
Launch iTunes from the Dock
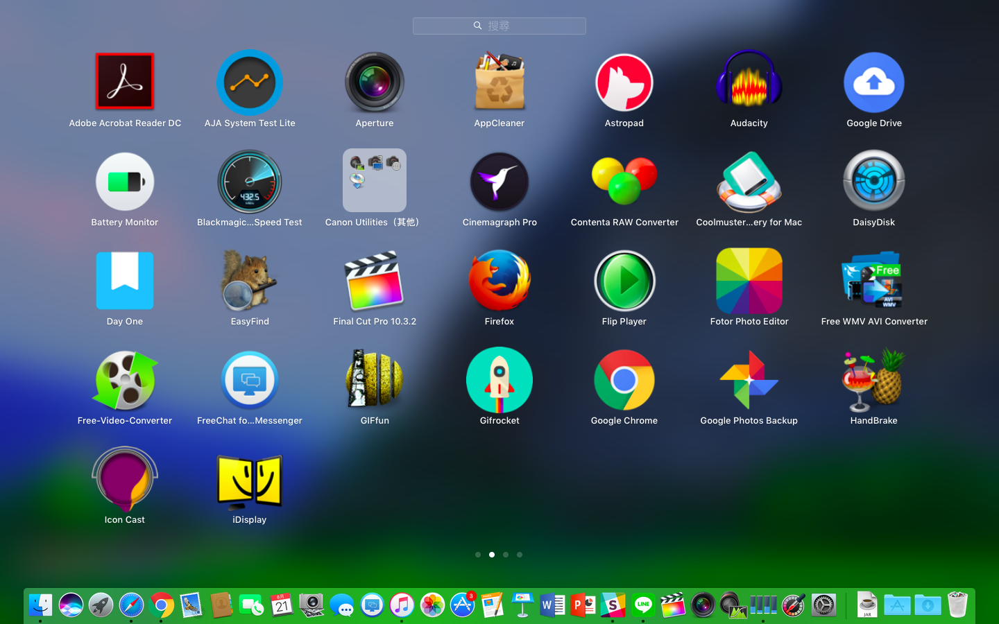pyautogui.click(x=402, y=605)
